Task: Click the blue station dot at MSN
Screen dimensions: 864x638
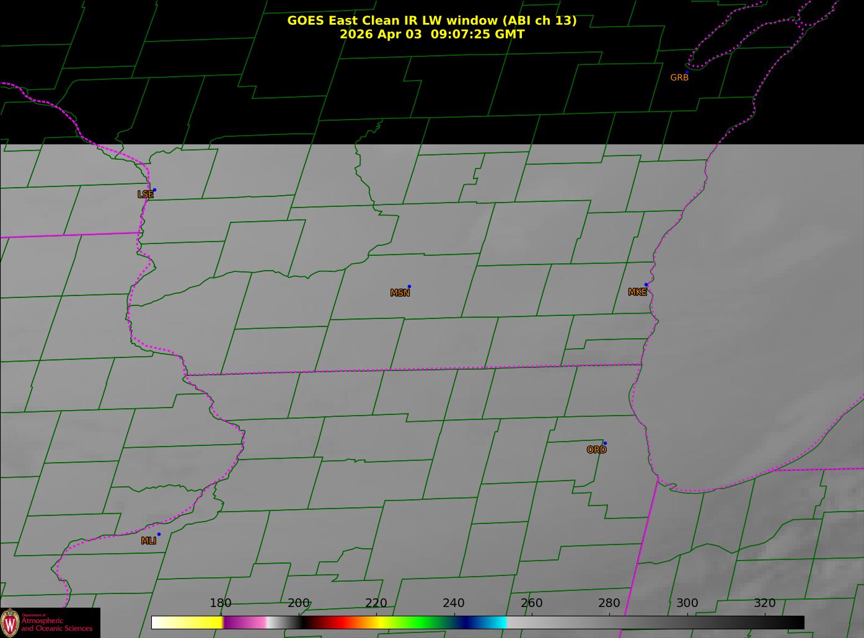Action: click(x=409, y=287)
